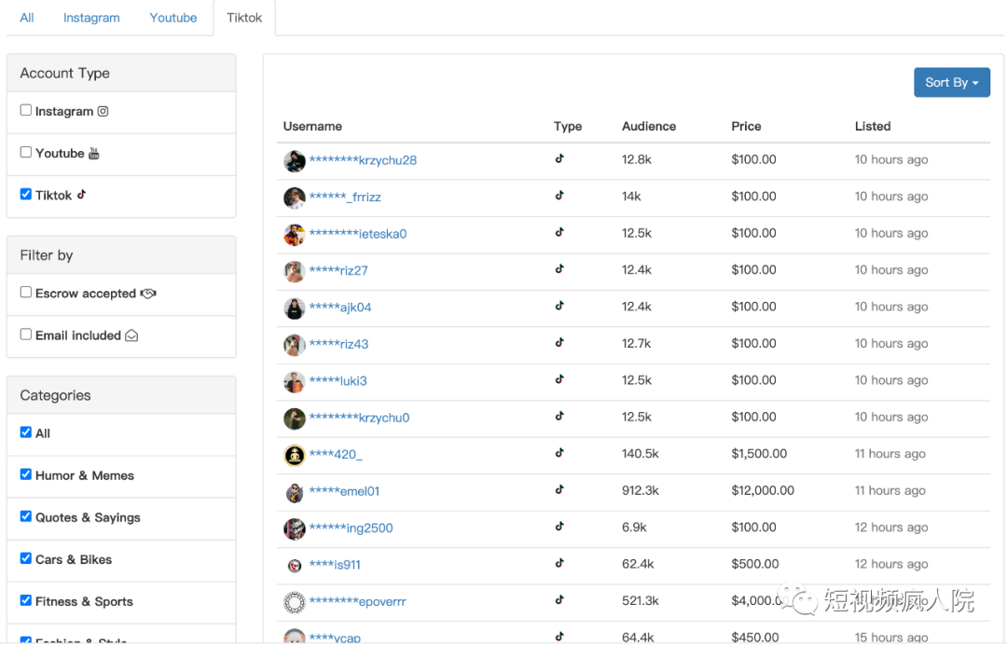Screen dimensions: 1007x645
Task: Click the TikTok icon in krzychu28 row
Action: click(559, 158)
